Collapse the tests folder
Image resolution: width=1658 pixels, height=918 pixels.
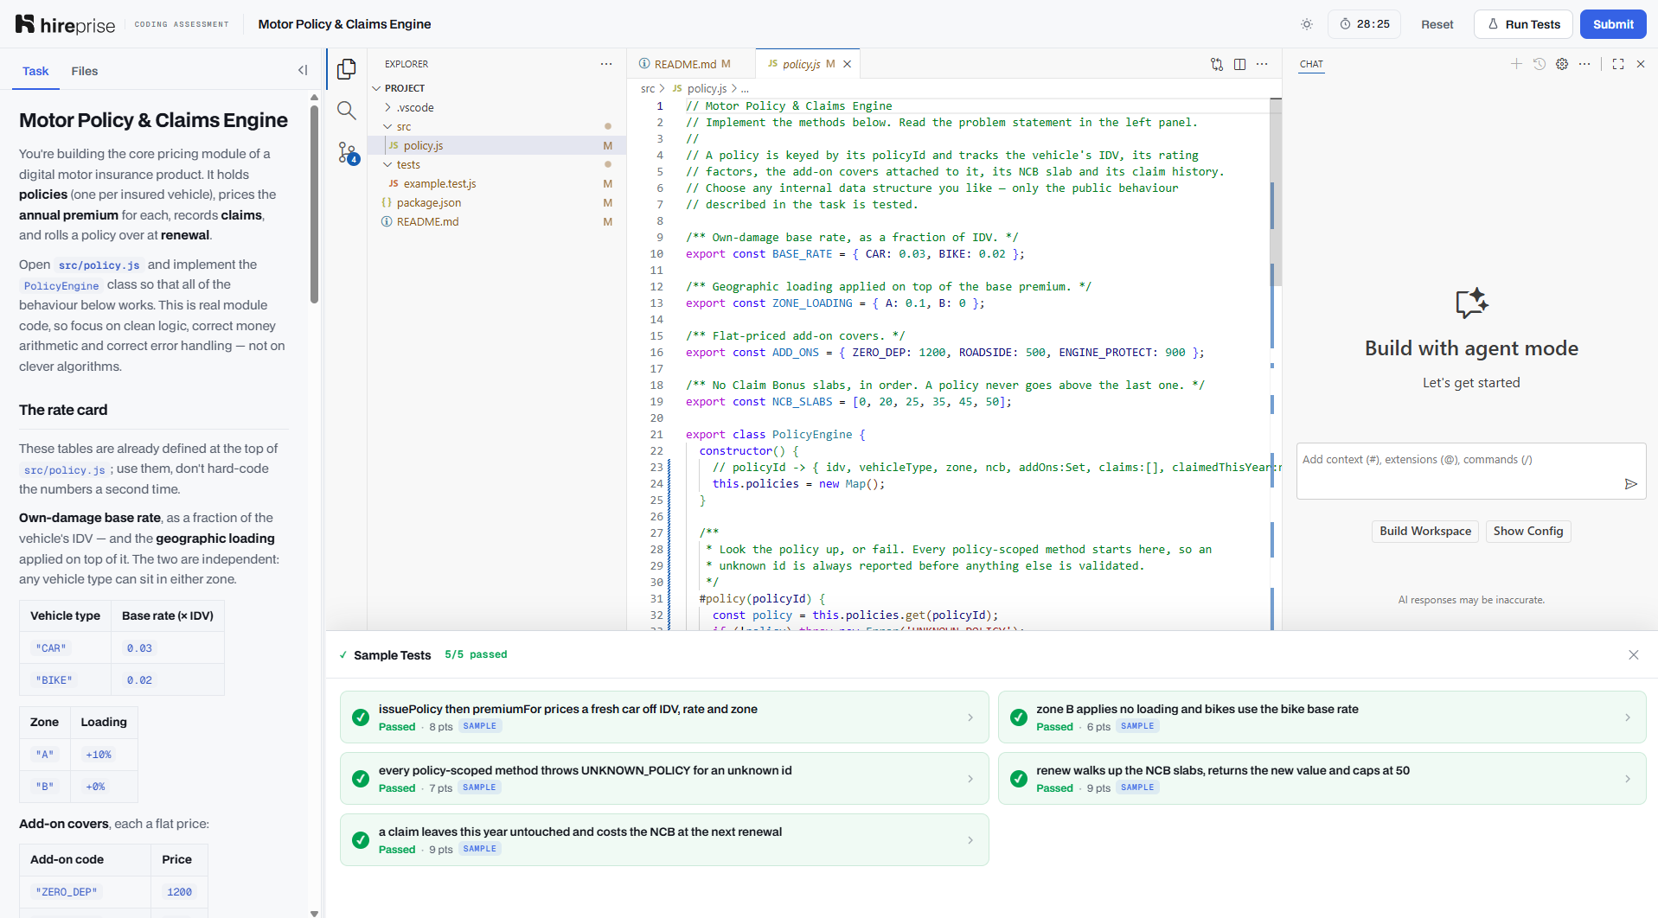pos(408,164)
